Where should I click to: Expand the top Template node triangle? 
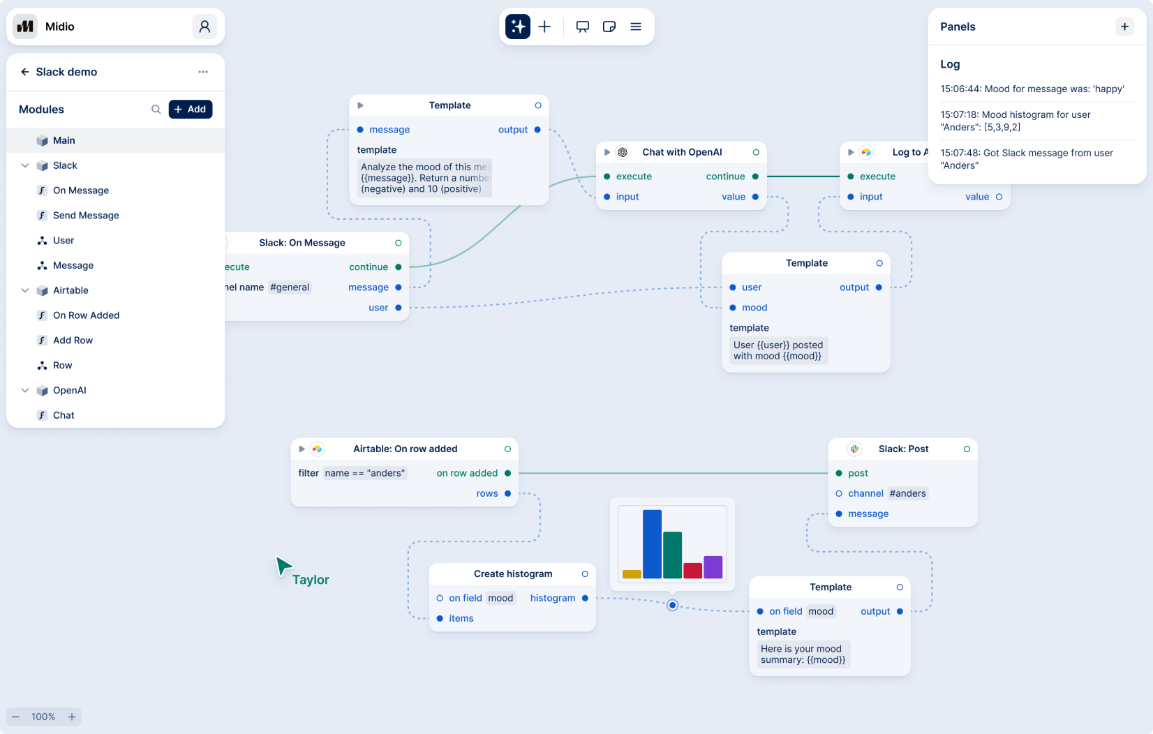(x=361, y=105)
